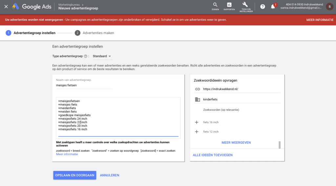This screenshot has height=186, width=336.
Task: Open the search (Zoeken) magnifier icon
Action: click(x=215, y=6)
